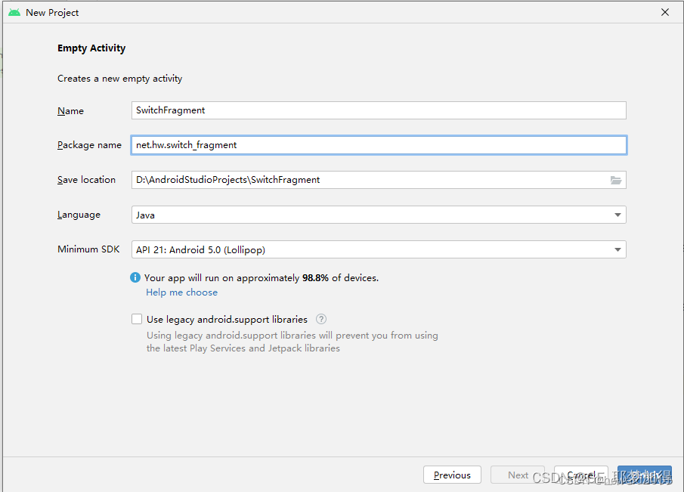Click the Package name label
The width and height of the screenshot is (684, 492).
tap(89, 145)
